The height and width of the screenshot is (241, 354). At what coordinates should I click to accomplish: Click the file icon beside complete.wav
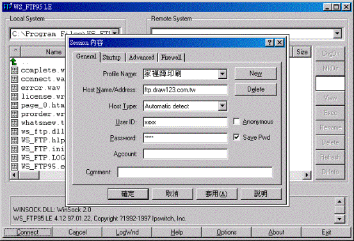(14, 71)
